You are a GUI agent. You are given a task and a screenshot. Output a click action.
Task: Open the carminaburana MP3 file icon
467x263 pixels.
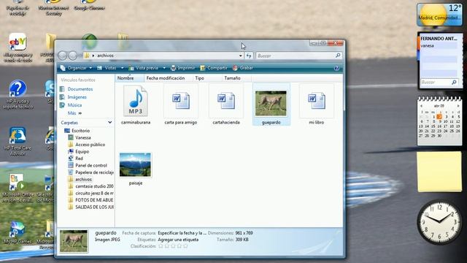pyautogui.click(x=136, y=102)
